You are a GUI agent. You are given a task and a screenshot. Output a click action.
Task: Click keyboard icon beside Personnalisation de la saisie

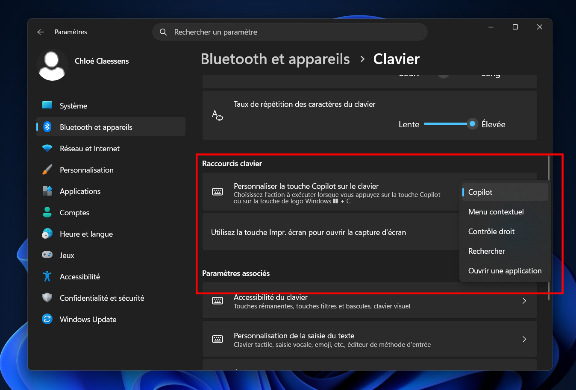(217, 340)
